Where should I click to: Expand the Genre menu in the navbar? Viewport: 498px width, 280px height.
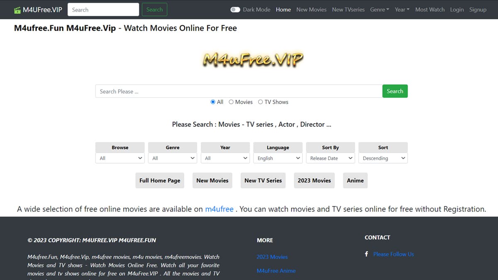coord(380,10)
